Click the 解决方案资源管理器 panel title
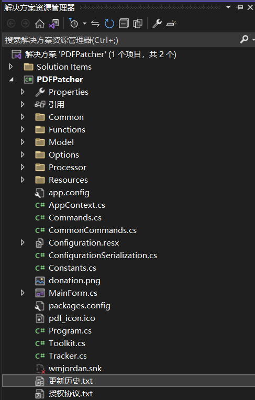 (x=39, y=7)
